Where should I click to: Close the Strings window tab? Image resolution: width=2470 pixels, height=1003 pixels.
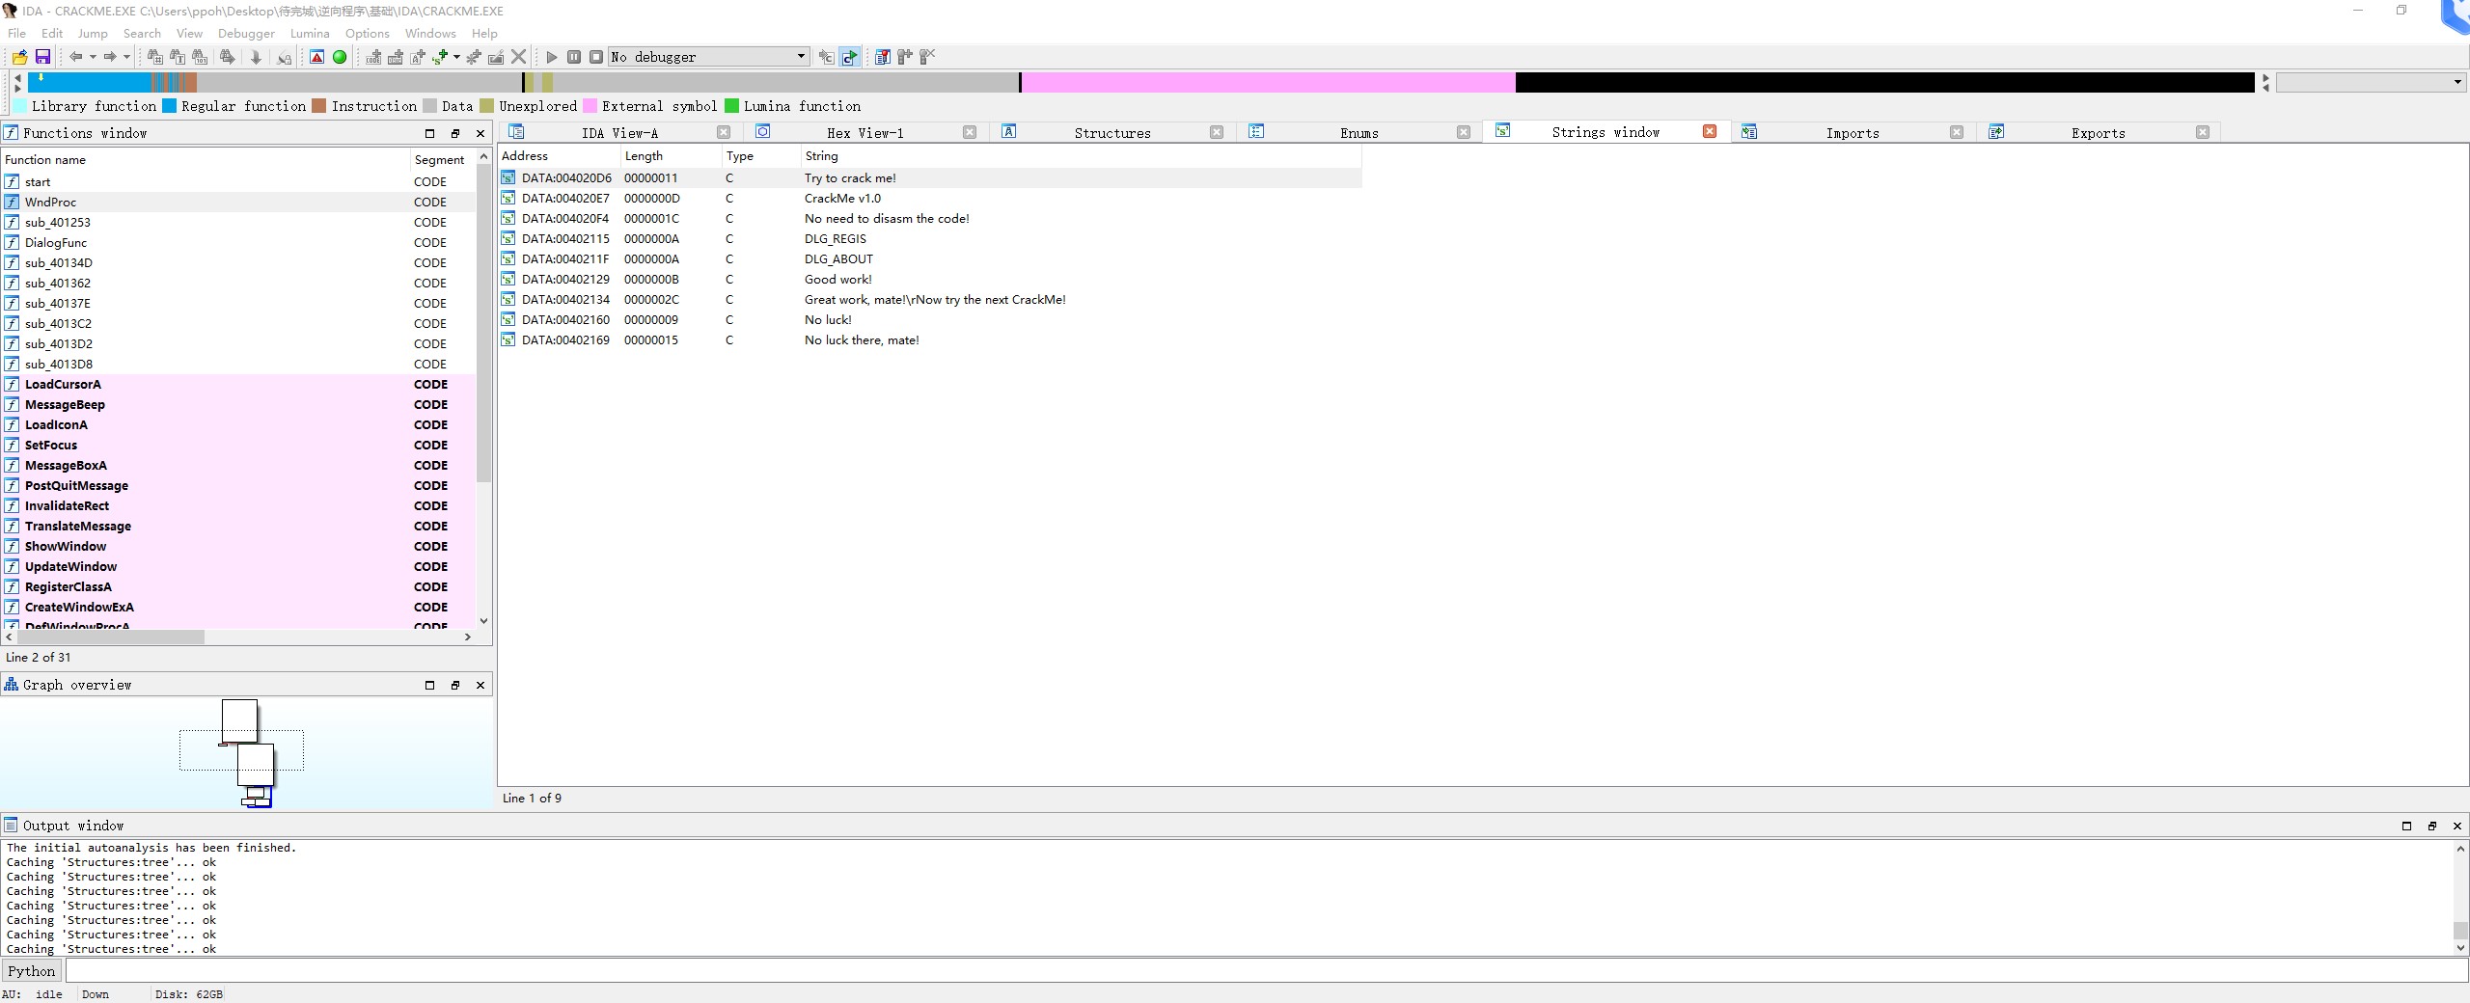[1710, 131]
